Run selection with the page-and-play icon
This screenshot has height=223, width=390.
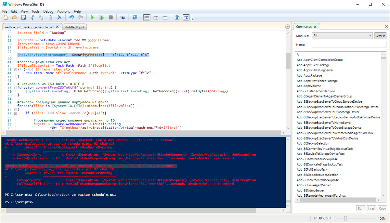[101, 18]
